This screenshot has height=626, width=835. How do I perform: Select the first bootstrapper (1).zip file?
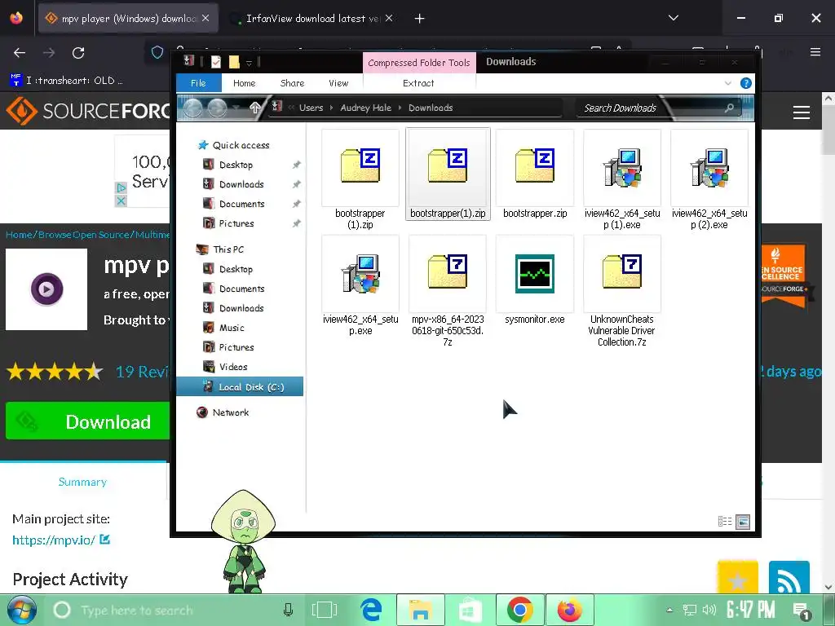[360, 179]
